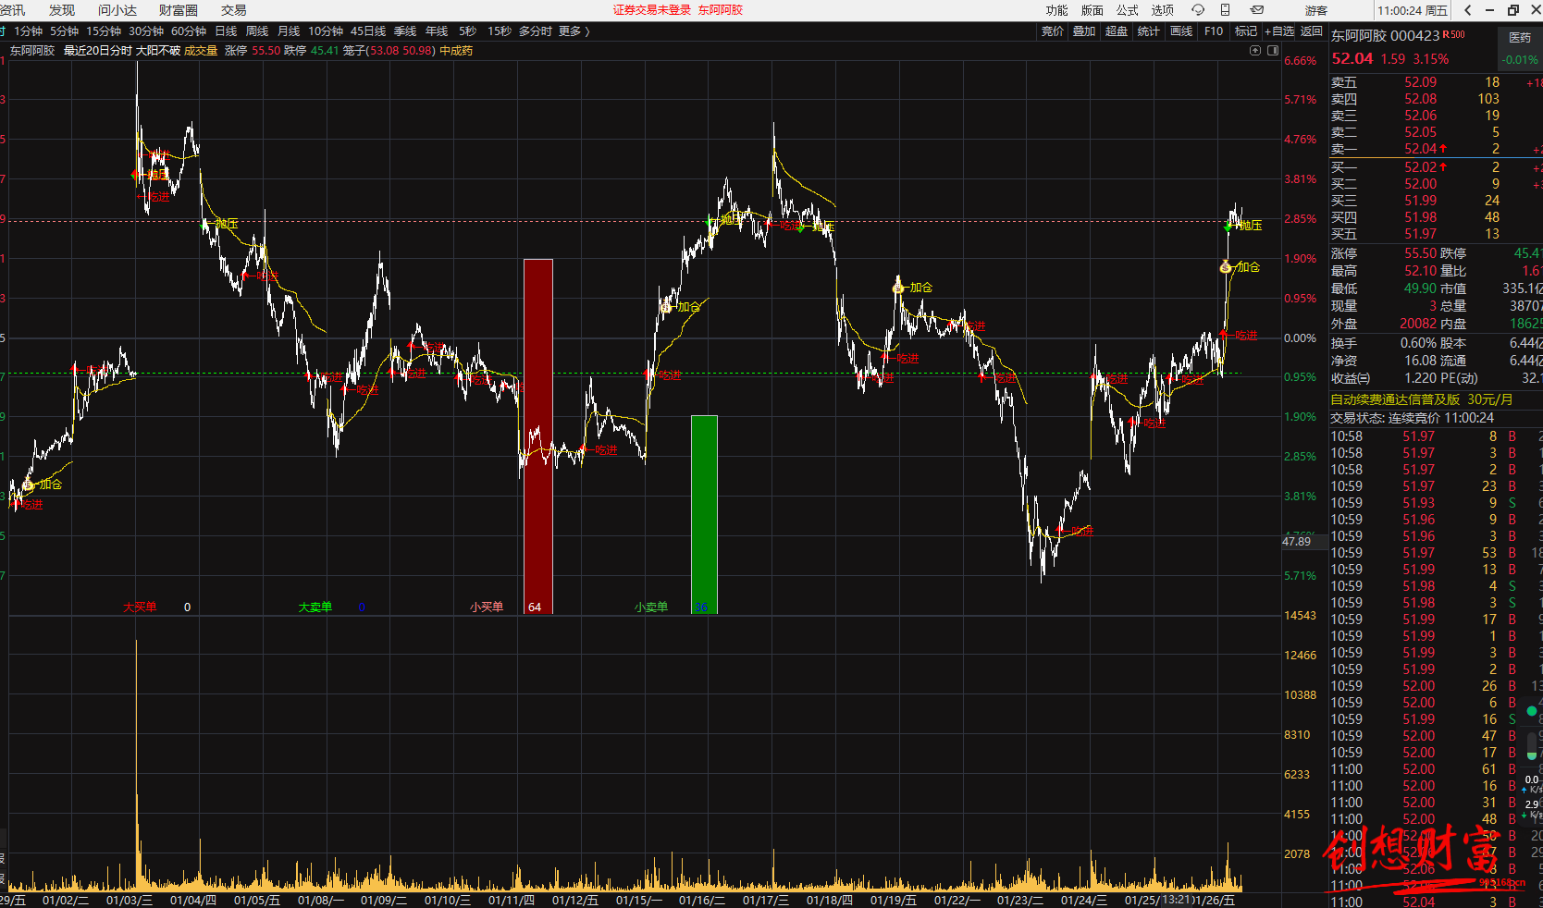Click the green 小卖单 bar

704,514
